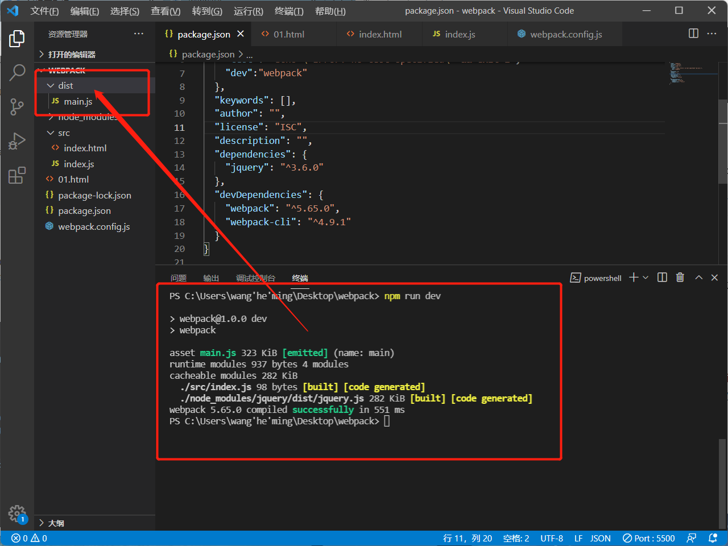Click the VS Code logo icon

pos(13,11)
